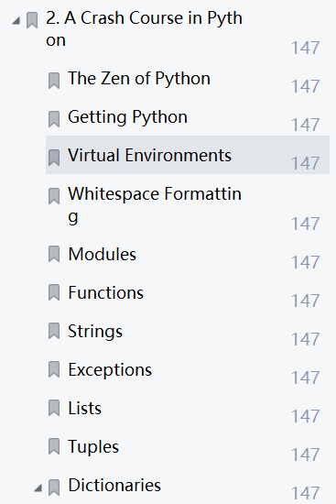This screenshot has width=336, height=504.
Task: Click bookmark icon beside Virtual Environments
Action: coord(54,158)
